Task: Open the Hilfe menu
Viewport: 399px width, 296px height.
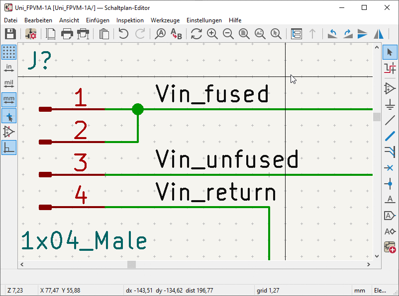Action: (x=235, y=20)
